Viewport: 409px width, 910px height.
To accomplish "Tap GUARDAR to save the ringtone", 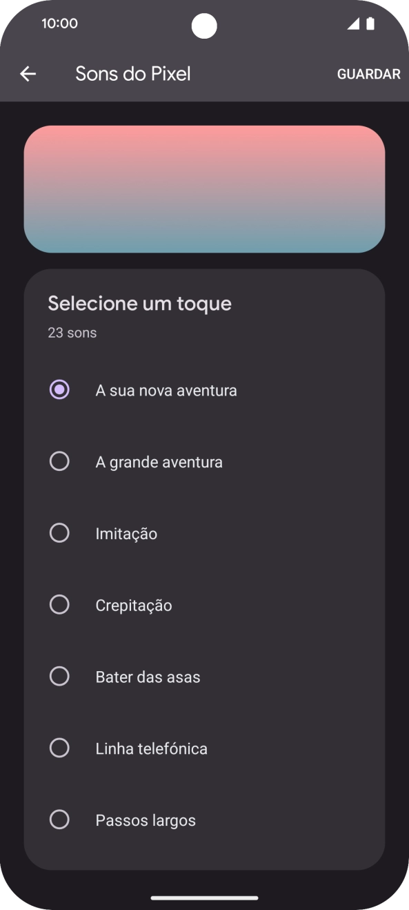I will point(368,74).
